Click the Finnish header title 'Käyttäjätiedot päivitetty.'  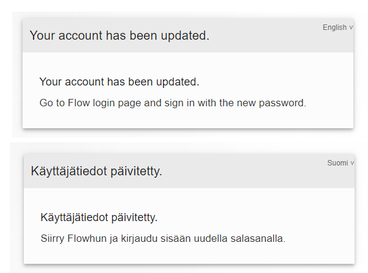[x=96, y=171]
